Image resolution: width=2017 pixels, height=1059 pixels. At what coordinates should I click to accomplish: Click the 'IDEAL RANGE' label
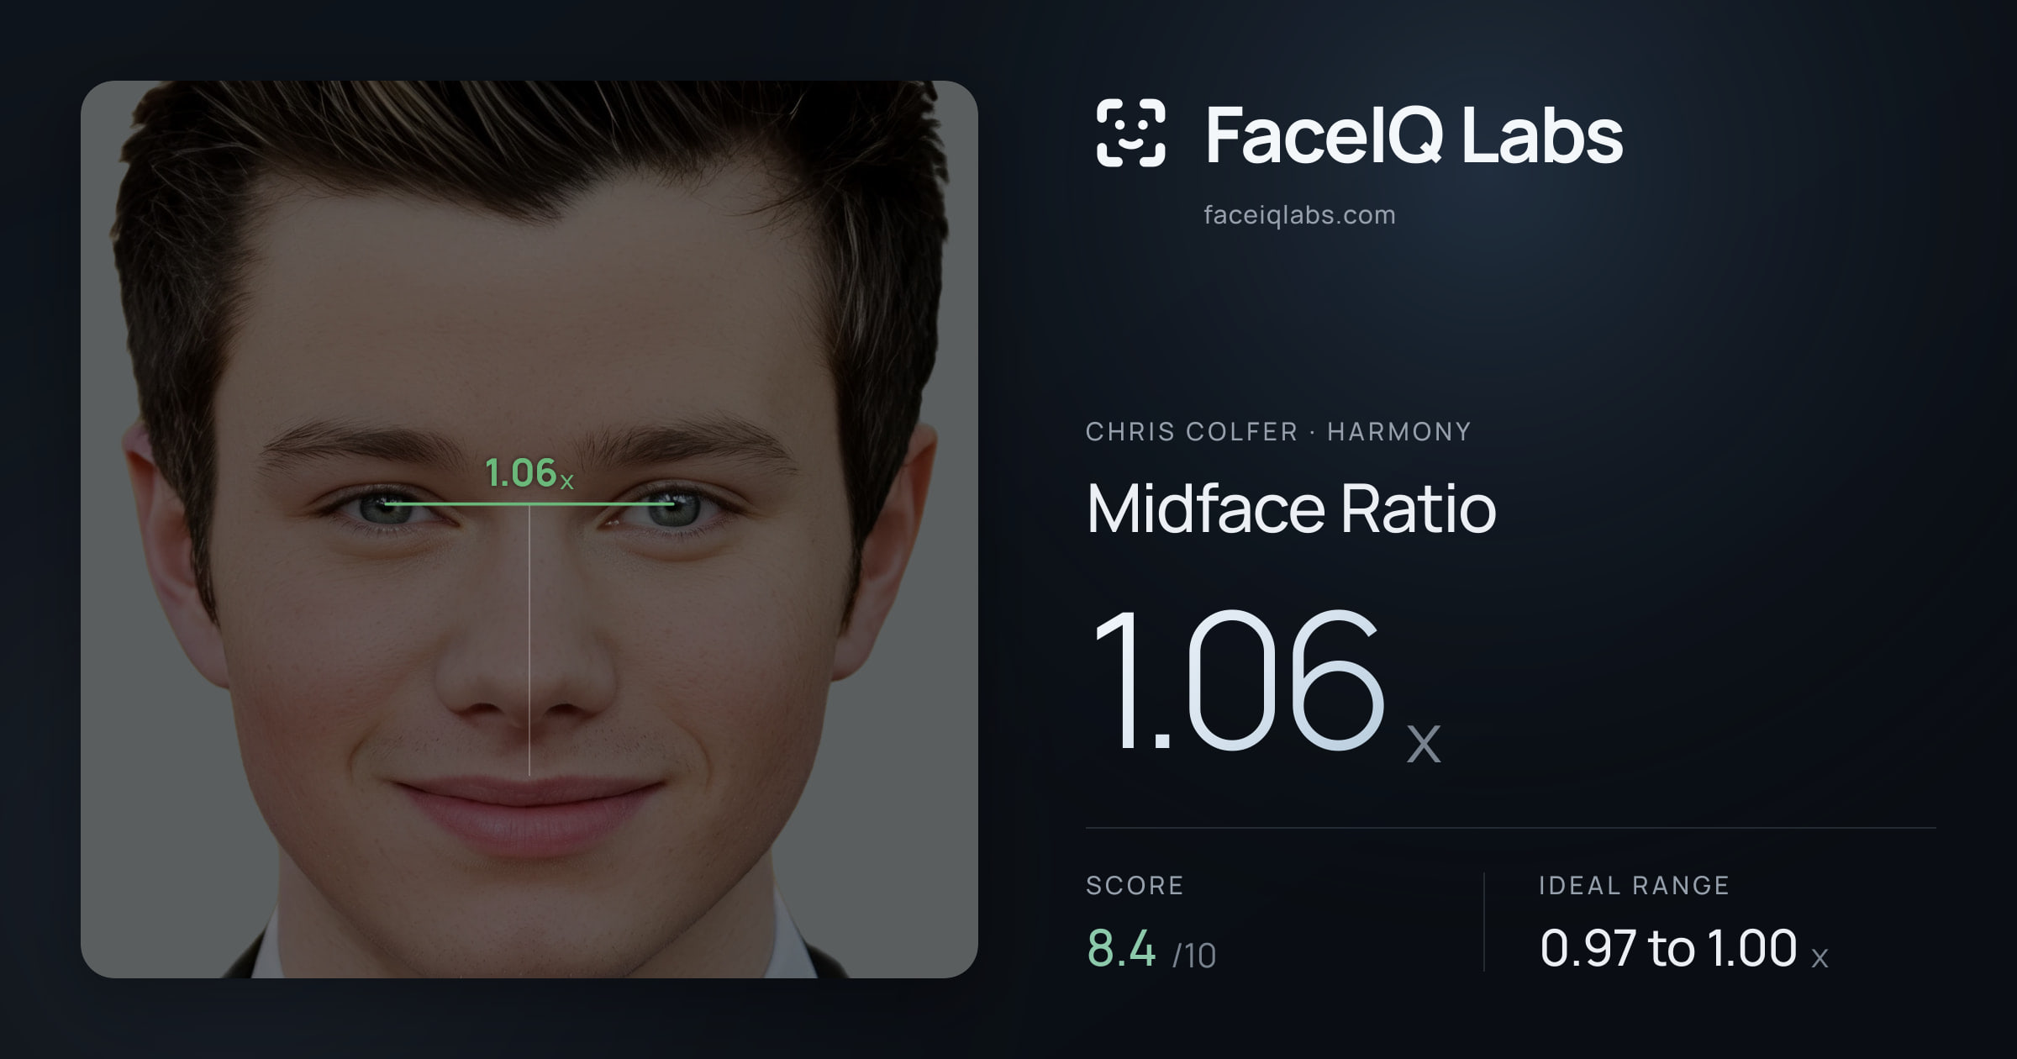coord(1634,886)
